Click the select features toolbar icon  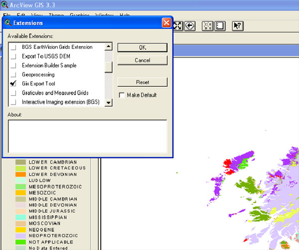207,26
